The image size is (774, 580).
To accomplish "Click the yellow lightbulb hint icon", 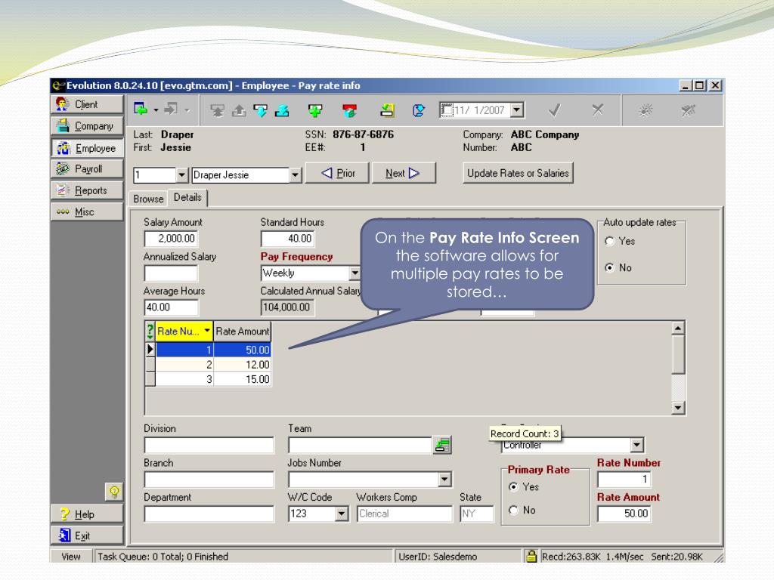I will click(114, 491).
